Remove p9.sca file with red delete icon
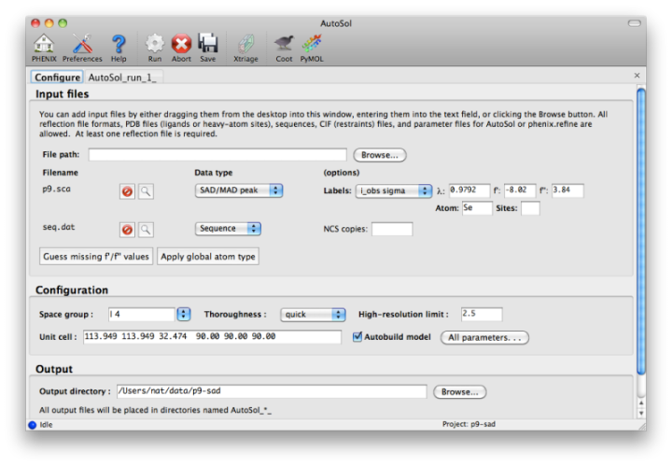This screenshot has height=466, width=672. (x=127, y=191)
